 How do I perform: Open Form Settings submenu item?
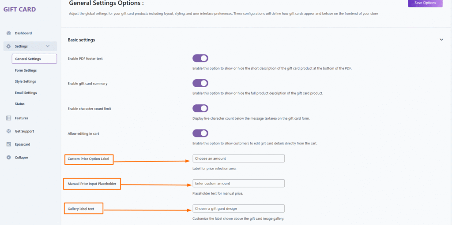pos(26,70)
